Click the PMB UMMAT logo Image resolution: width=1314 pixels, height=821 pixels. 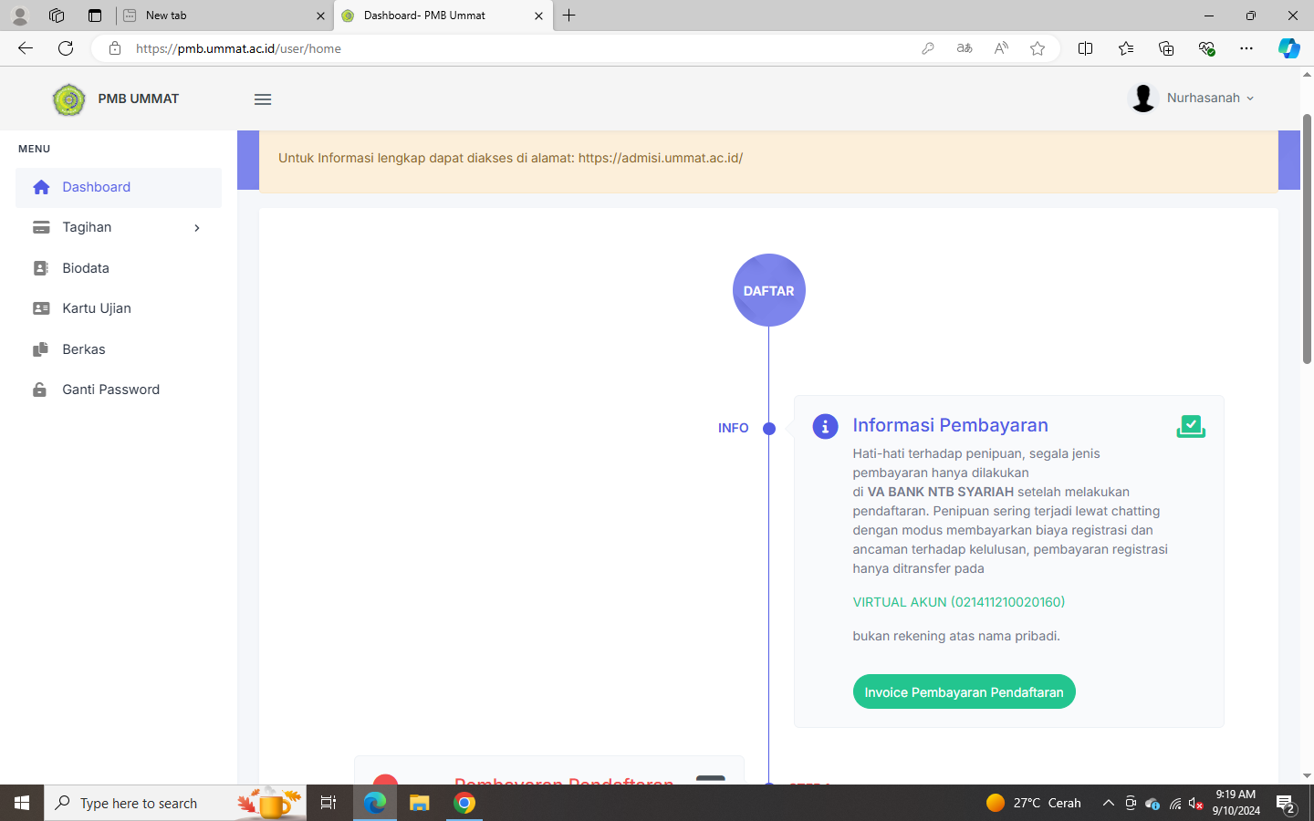69,99
